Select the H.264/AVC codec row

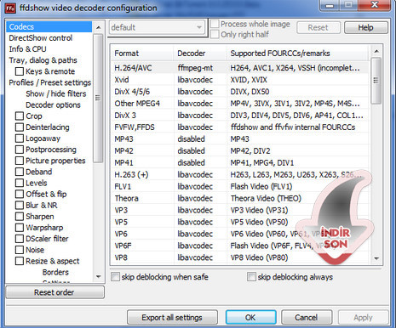pos(240,68)
